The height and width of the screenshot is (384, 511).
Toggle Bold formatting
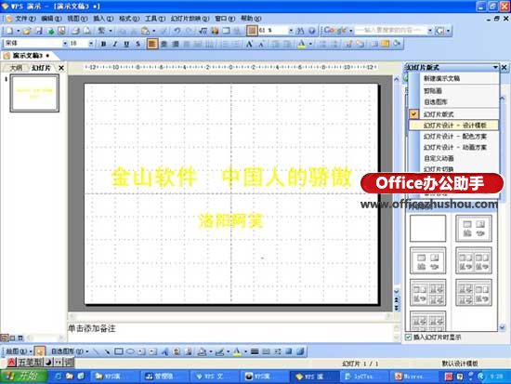[104, 44]
